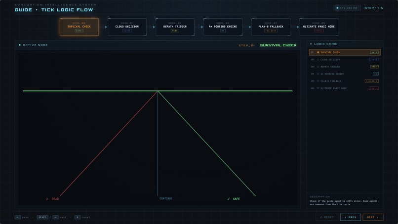Select Repath Trigger in the Logic Chain list
398x224 pixels.
coord(345,67)
